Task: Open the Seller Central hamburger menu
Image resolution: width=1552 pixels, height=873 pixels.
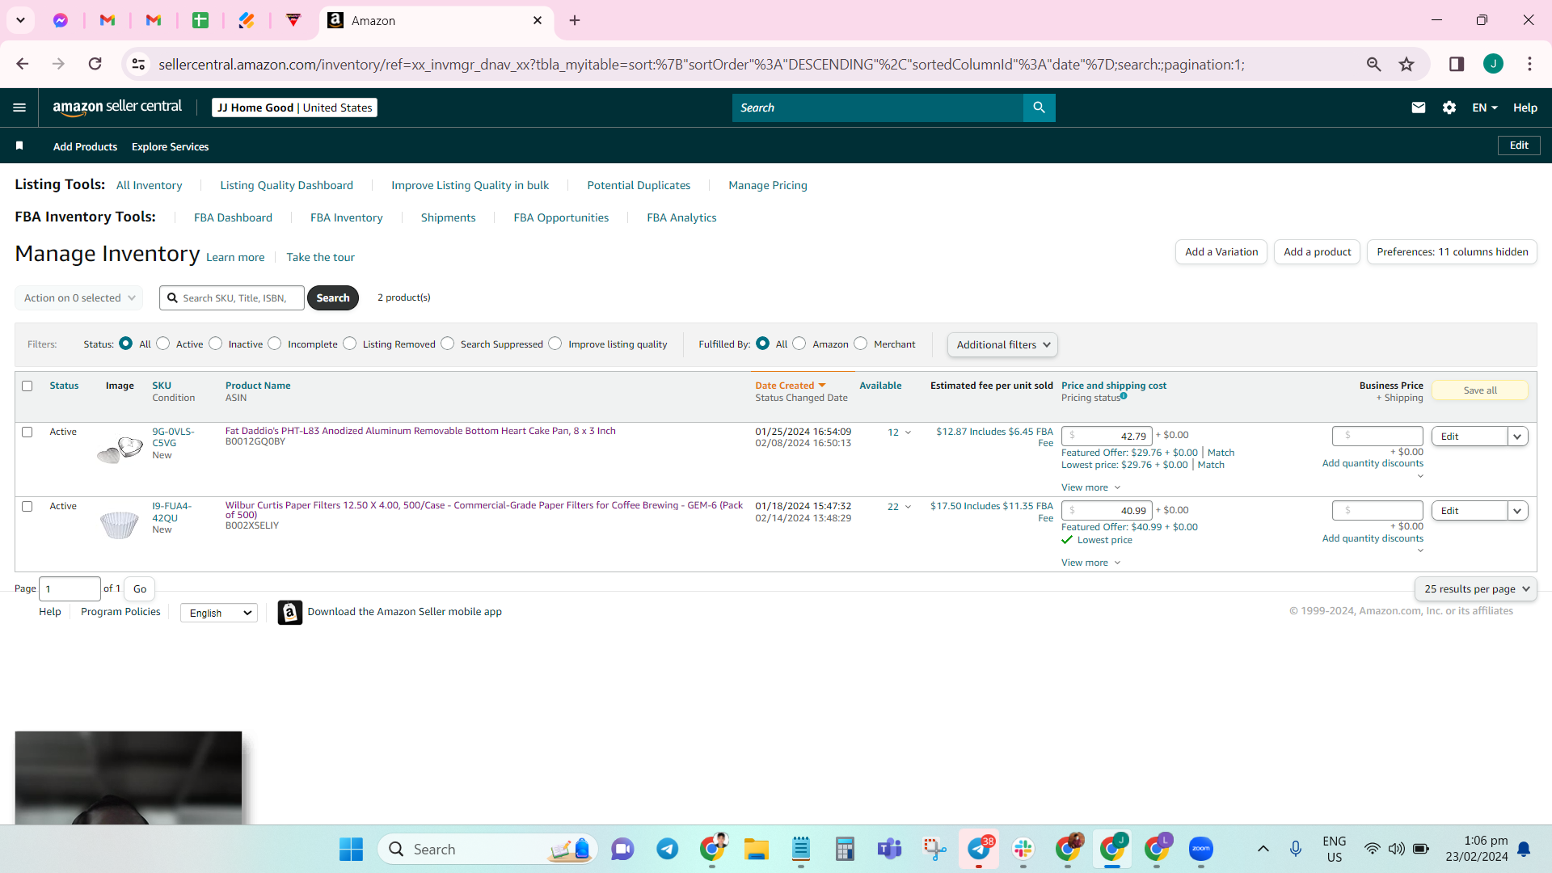Action: (x=19, y=108)
